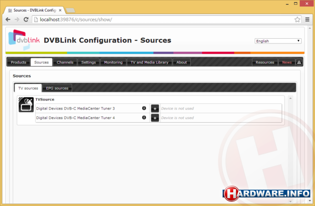This screenshot has height=206, width=315.
Task: Select the TV sources sub-tab
Action: click(x=28, y=88)
